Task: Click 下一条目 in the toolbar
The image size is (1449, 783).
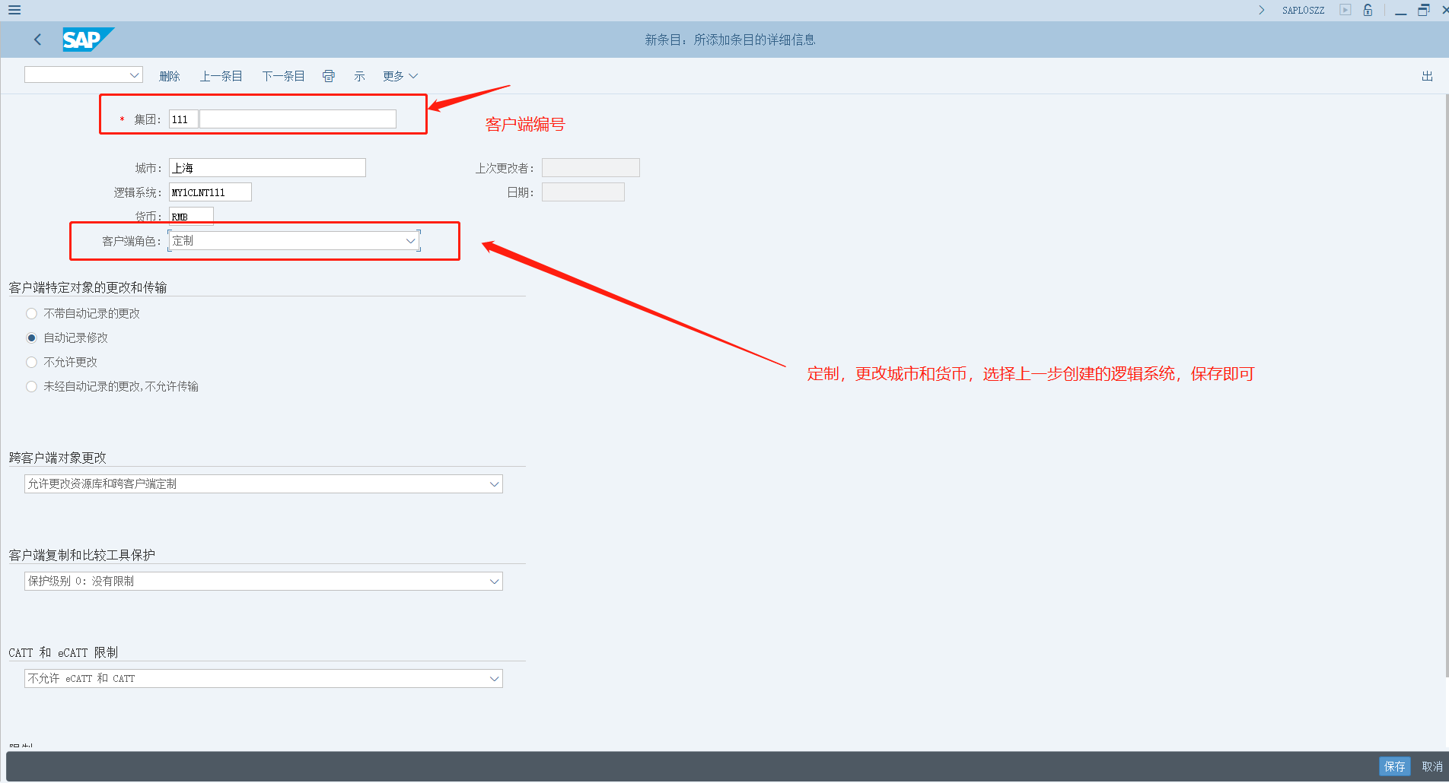Action: click(x=283, y=76)
